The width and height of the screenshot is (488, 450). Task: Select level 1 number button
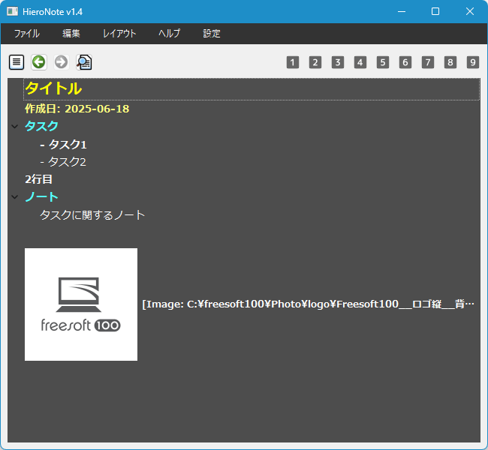click(293, 62)
